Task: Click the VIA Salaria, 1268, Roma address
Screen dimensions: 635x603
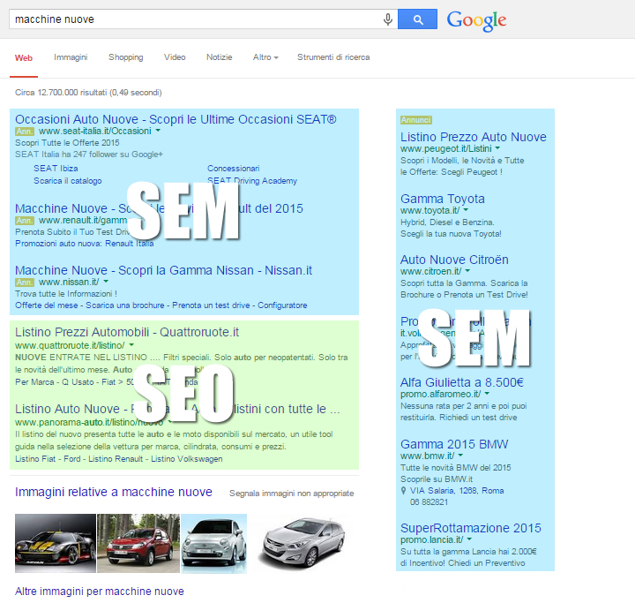Action: coord(457,491)
